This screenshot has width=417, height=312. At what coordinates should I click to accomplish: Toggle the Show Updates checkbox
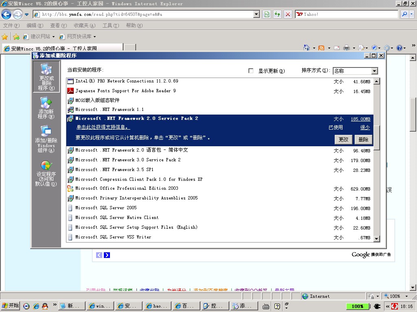251,71
